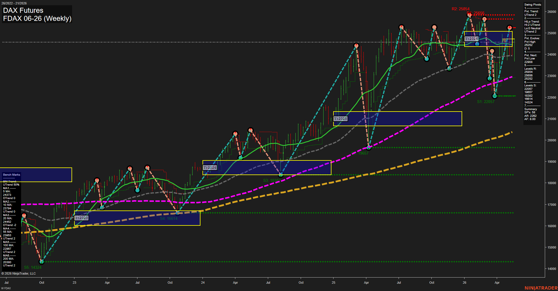558x291 pixels.
Task: Click 'Pvt. Evolve:' in Swing Pivots panel
Action: pos(532,38)
